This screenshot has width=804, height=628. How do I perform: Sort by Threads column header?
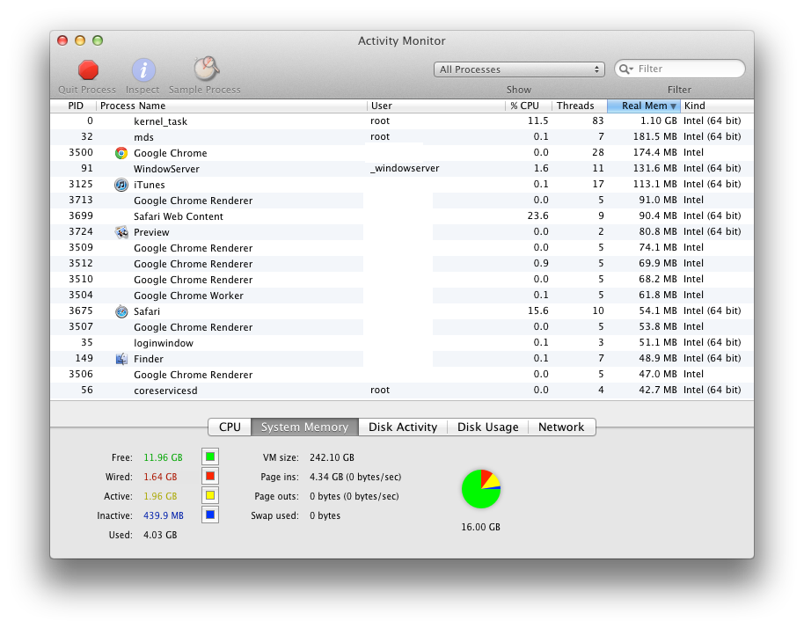tap(579, 106)
